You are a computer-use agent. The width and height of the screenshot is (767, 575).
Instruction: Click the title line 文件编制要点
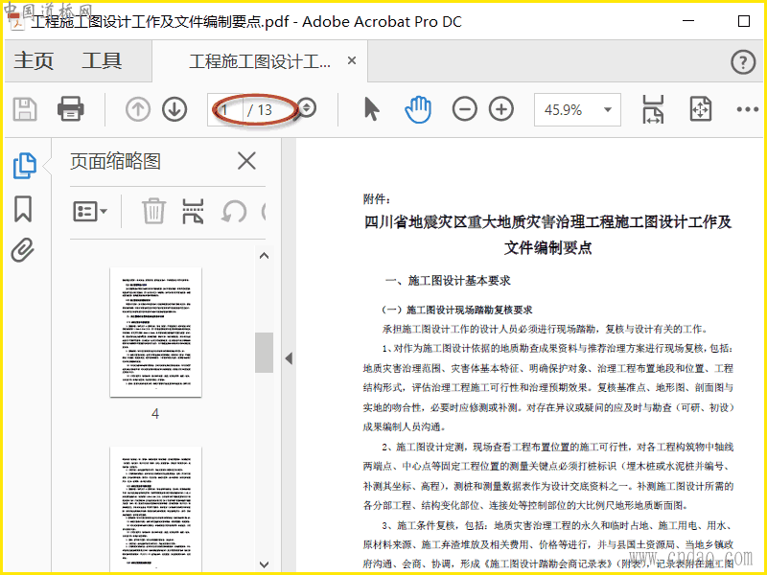pyautogui.click(x=547, y=247)
